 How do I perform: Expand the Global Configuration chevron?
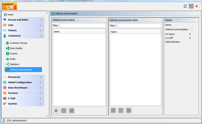[41, 82]
